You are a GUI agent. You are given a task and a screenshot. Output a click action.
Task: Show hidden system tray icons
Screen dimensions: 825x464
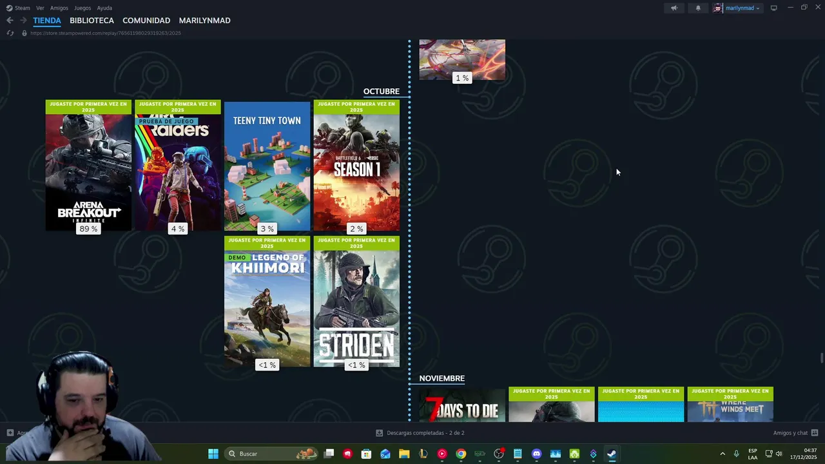pos(723,454)
